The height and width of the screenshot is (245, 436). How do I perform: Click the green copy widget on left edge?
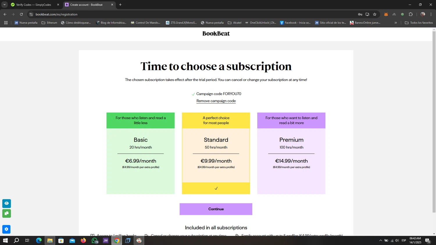coord(7,213)
